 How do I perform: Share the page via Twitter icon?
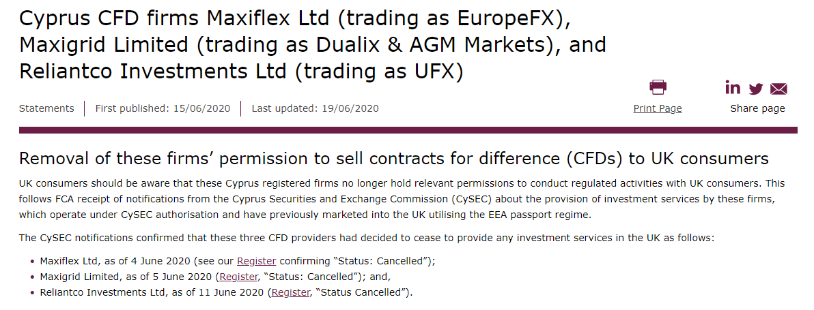pyautogui.click(x=755, y=89)
